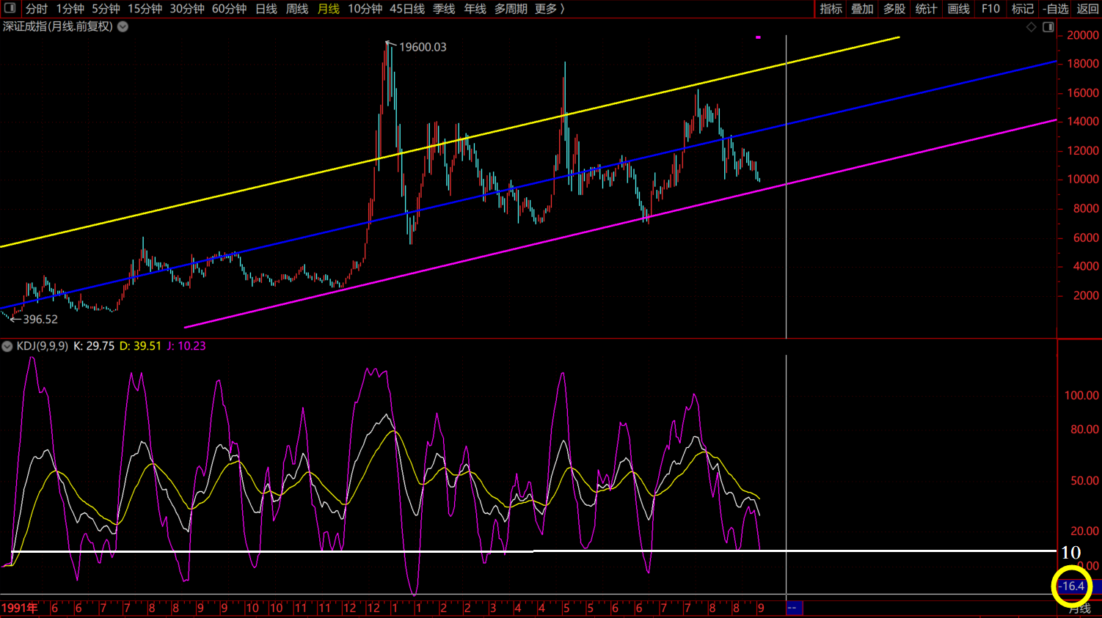Select the 60分钟 period tab
The width and height of the screenshot is (1102, 618).
[229, 9]
